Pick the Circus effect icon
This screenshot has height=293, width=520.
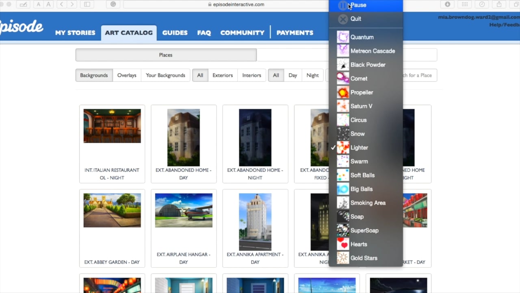point(343,120)
